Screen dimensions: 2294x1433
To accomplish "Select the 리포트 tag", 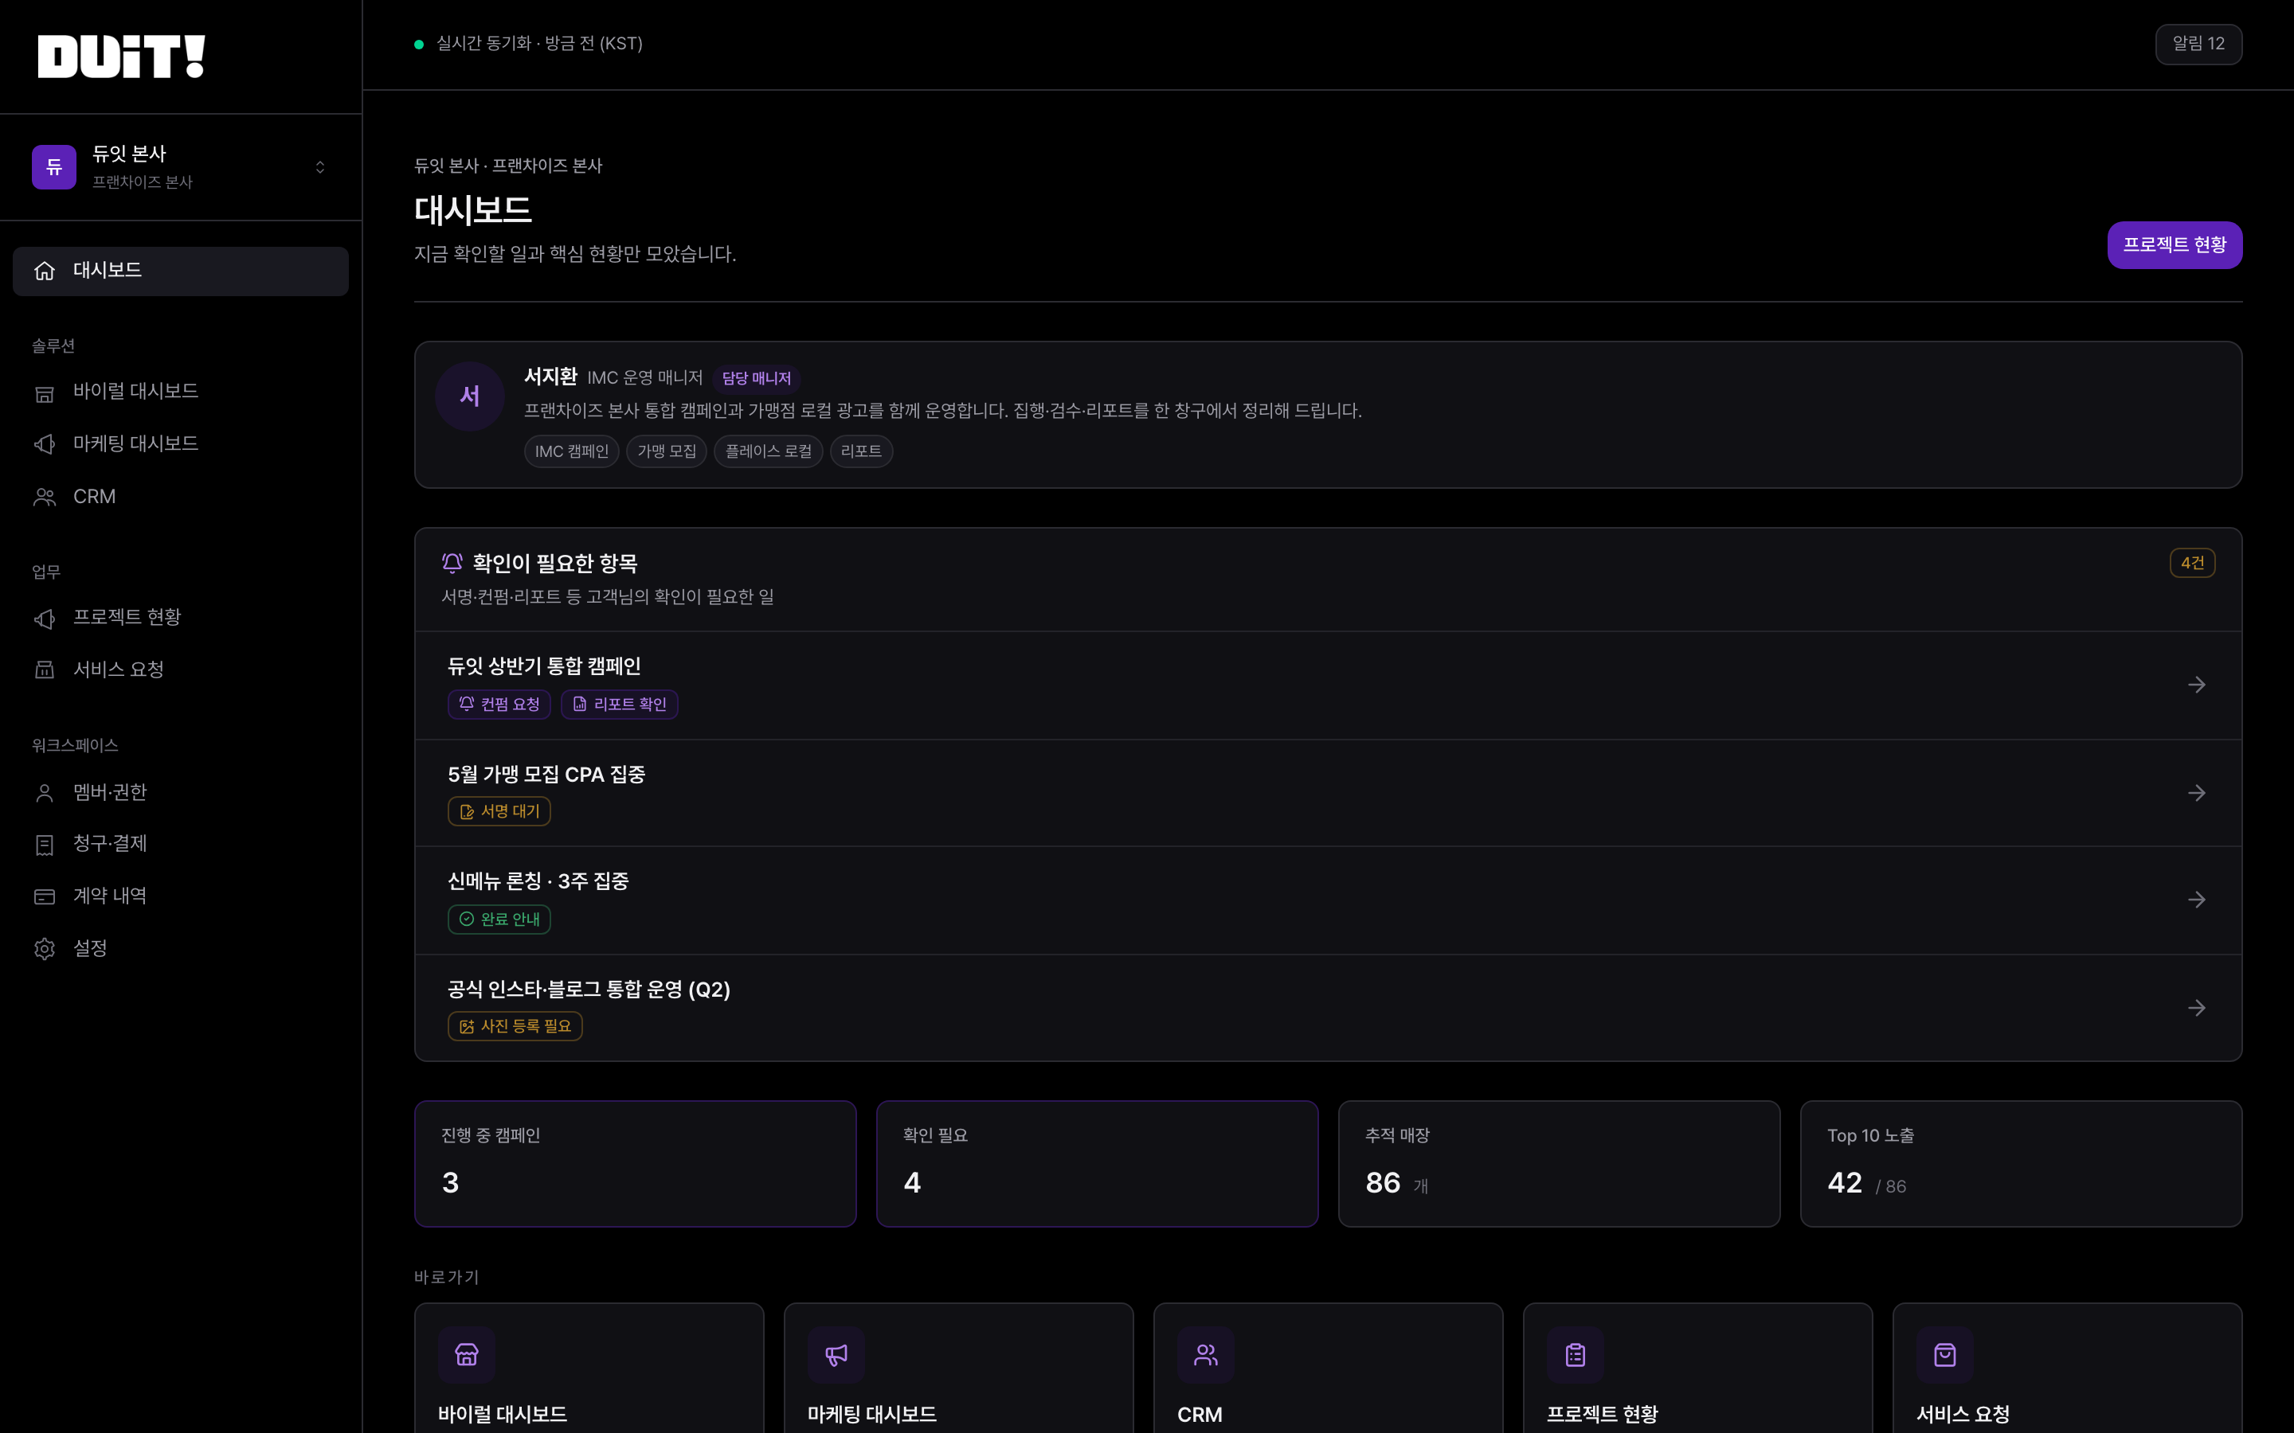I will tap(861, 451).
